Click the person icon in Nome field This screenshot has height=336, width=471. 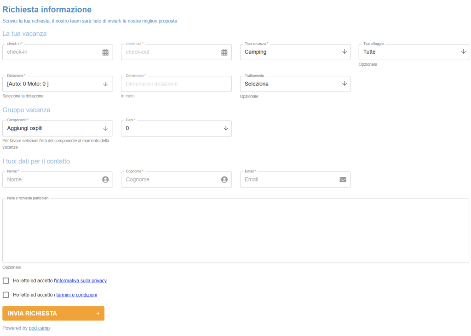pos(105,180)
